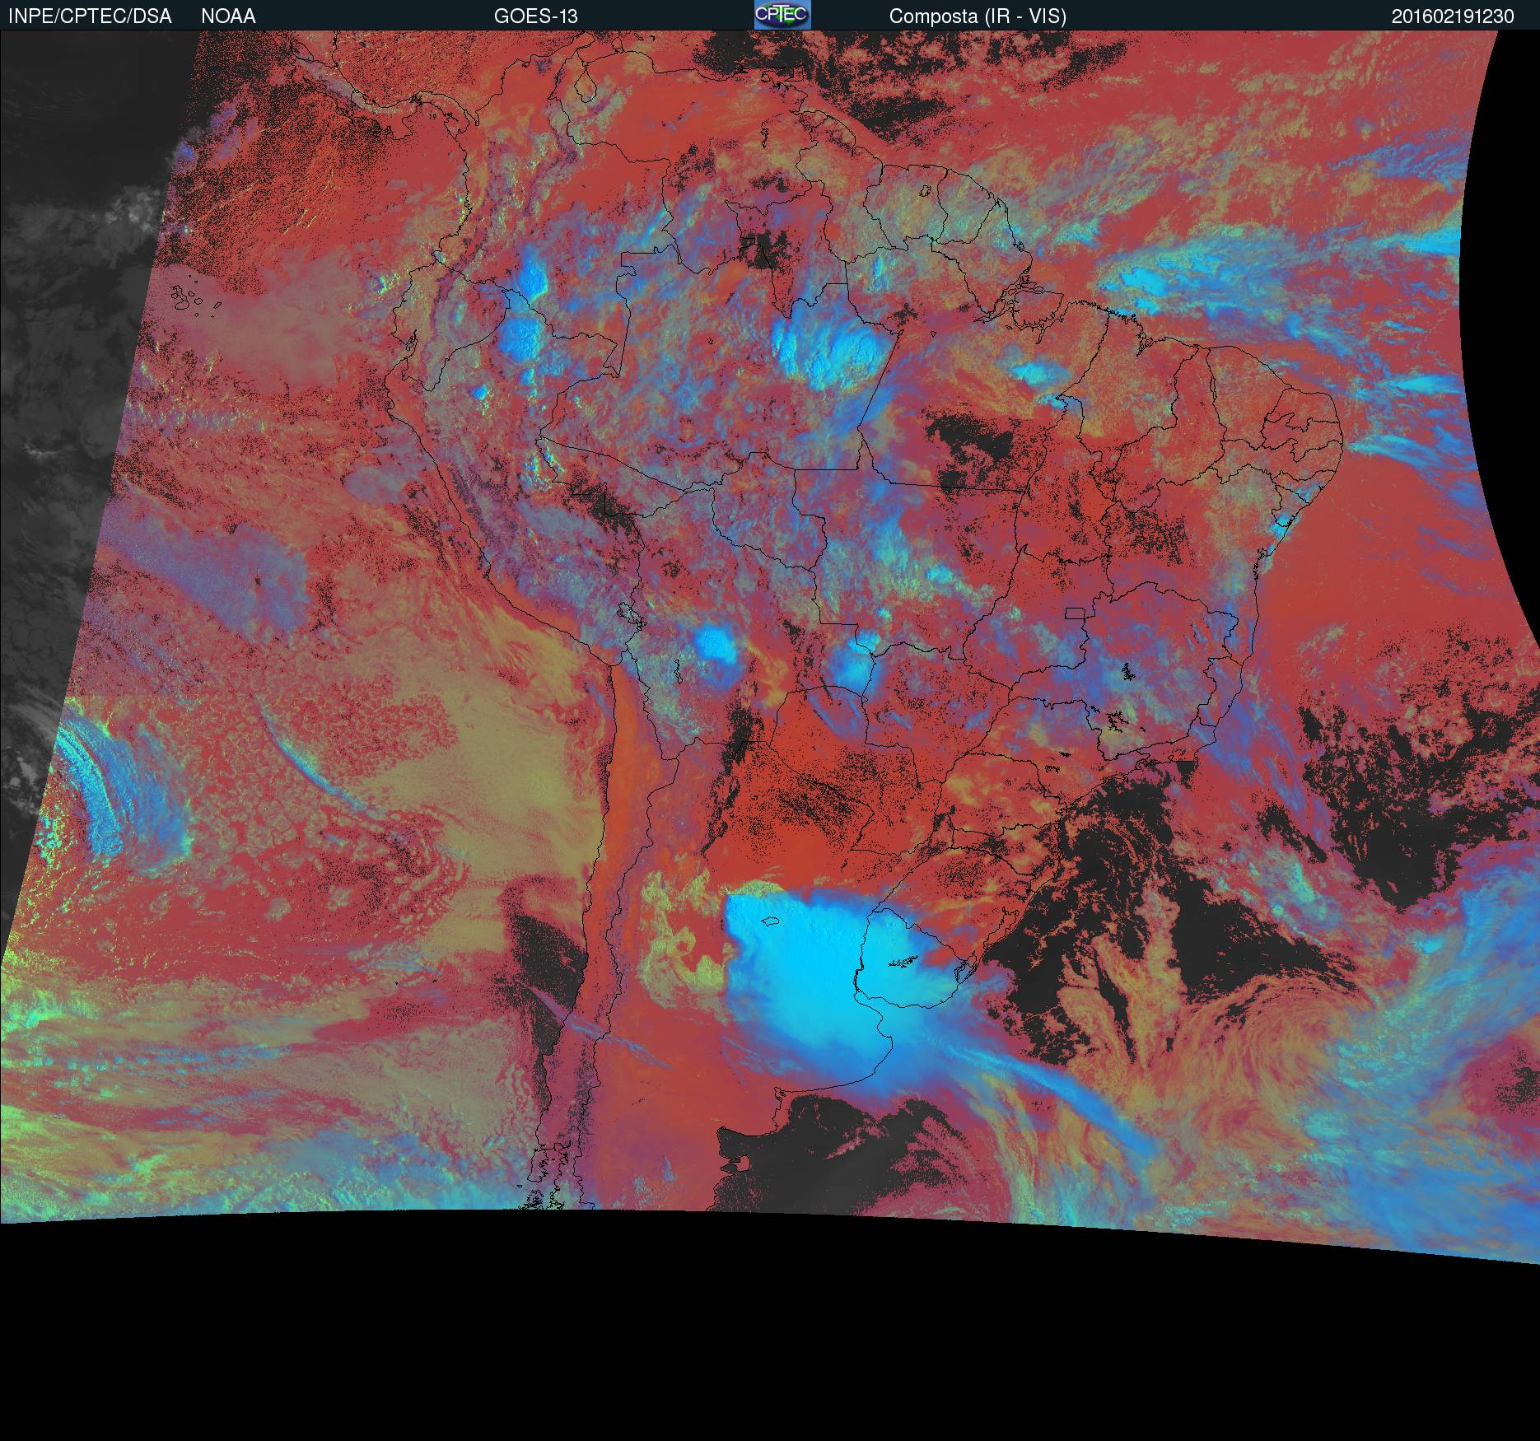Click the Composta (IR - VIS) title
The image size is (1540, 1441).
pyautogui.click(x=978, y=16)
